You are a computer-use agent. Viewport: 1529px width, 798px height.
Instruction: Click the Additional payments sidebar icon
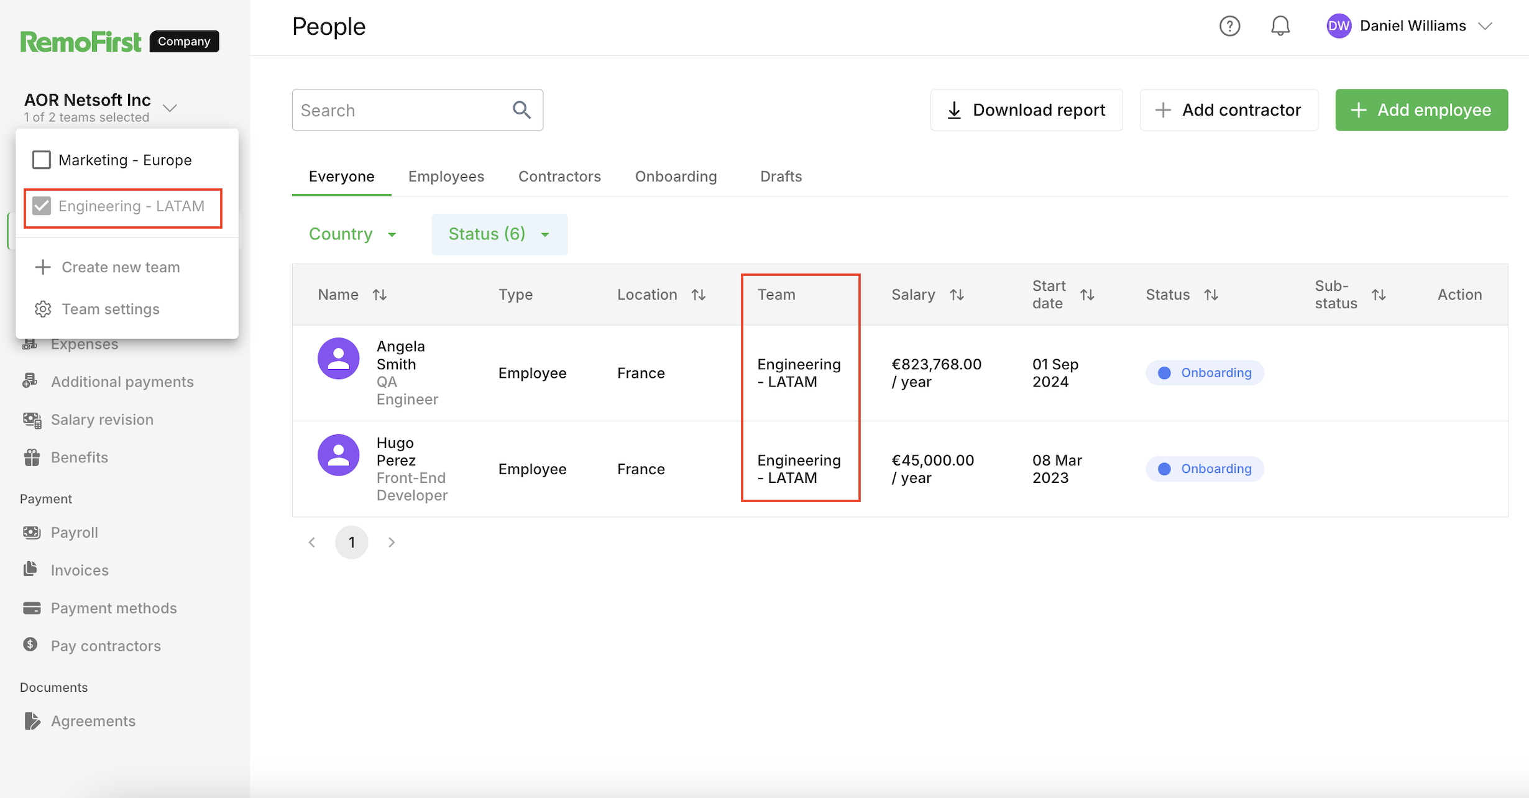30,381
